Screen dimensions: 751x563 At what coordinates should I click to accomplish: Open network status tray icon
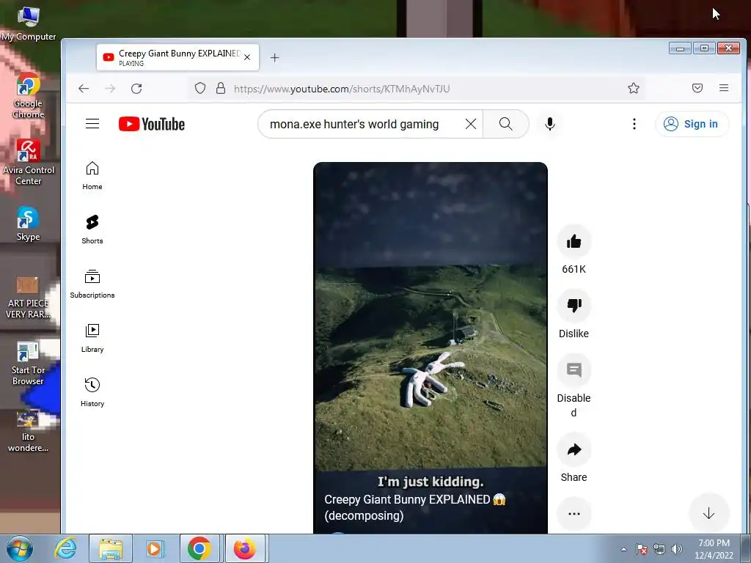659,549
